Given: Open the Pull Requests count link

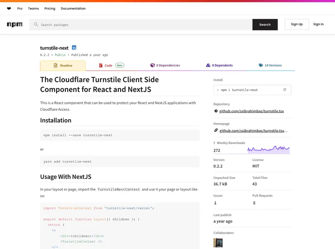Looking at the screenshot, I should [x=254, y=203].
